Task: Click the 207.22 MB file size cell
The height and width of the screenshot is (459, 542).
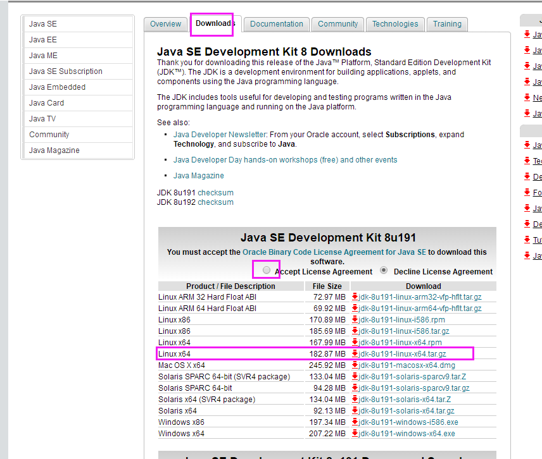Action: pyautogui.click(x=327, y=434)
